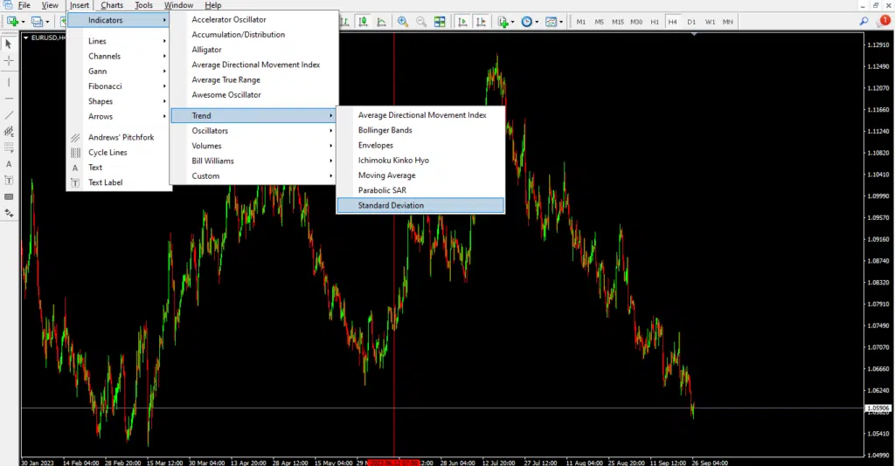Click the new chart icon
This screenshot has height=466, width=895.
tap(12, 22)
